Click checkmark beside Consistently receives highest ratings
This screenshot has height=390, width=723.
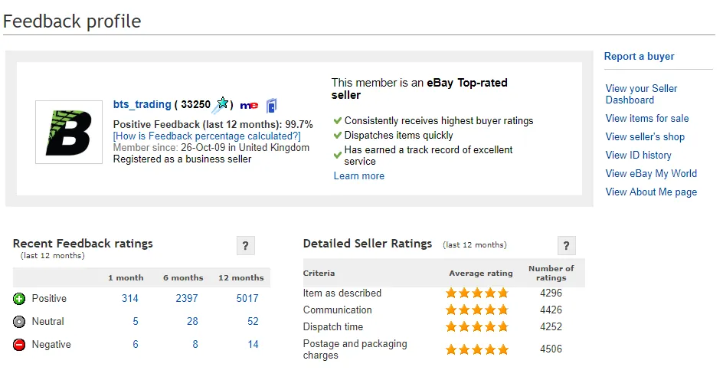338,121
